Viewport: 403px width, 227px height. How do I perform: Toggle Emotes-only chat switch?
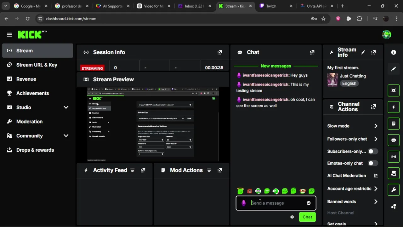click(x=373, y=163)
